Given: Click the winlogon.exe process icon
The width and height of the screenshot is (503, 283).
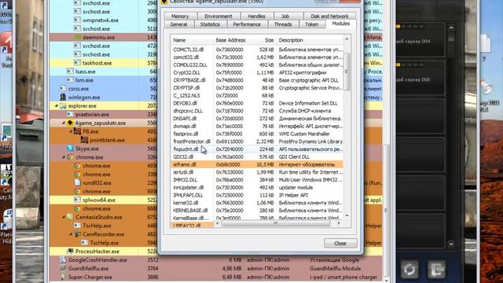Looking at the screenshot, I should 63,97.
